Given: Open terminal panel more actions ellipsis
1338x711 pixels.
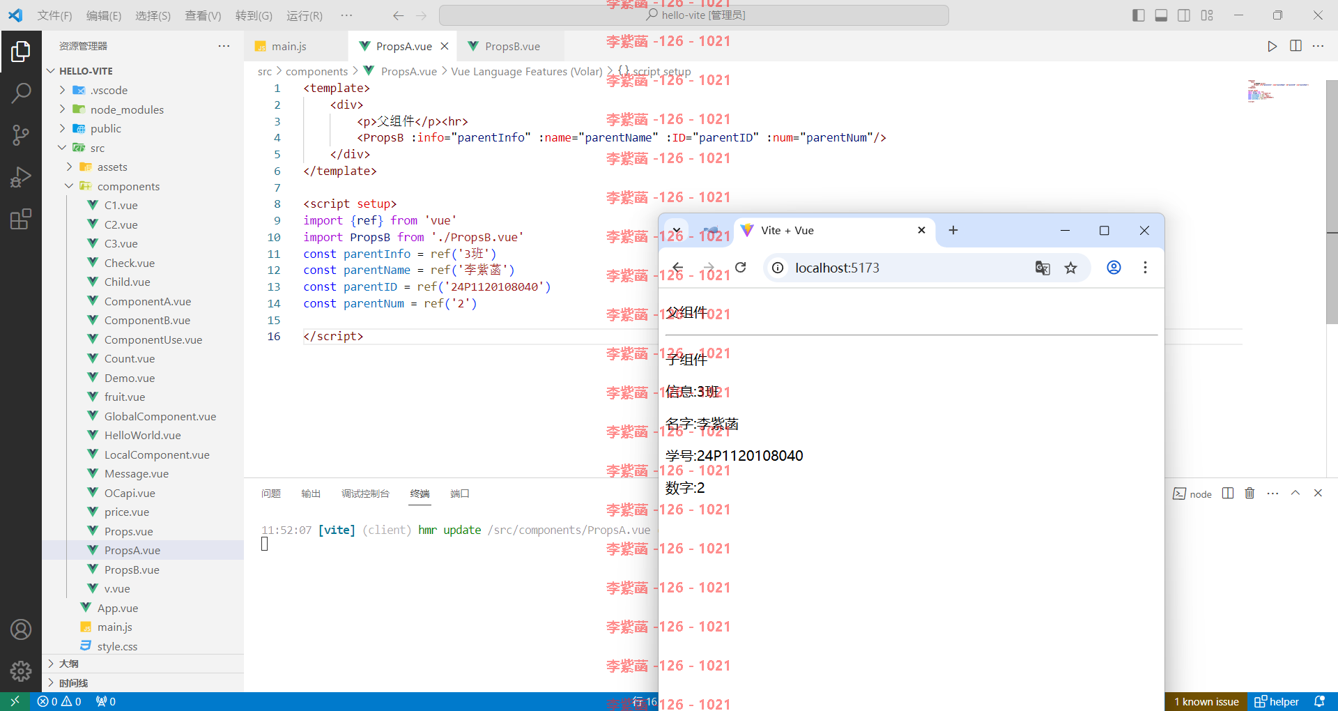Looking at the screenshot, I should click(1272, 493).
